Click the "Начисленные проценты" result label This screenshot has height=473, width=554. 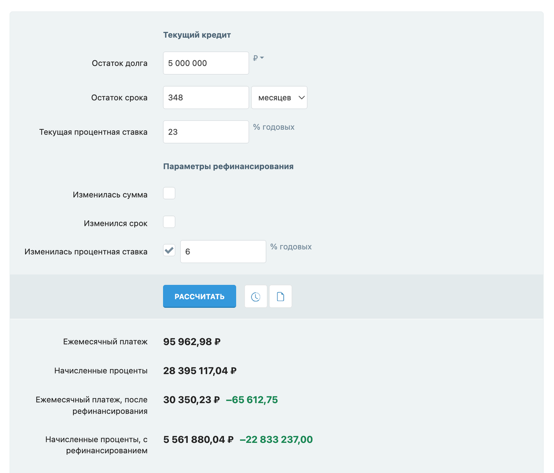coord(101,370)
